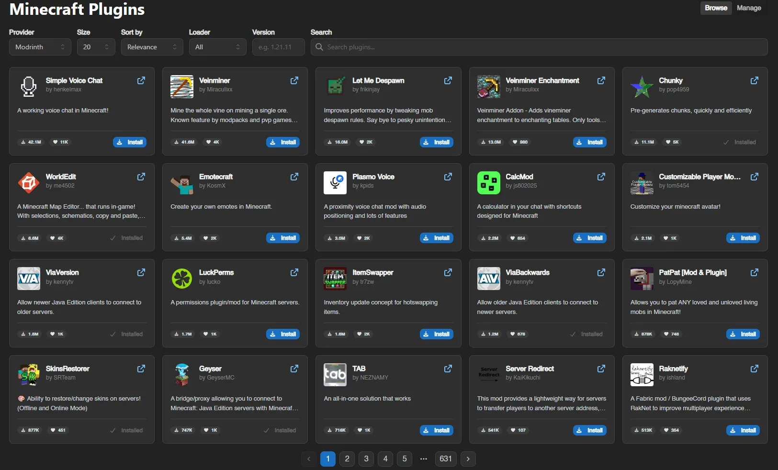The image size is (778, 470).
Task: Open external link for Veinminer plugin
Action: pyautogui.click(x=294, y=80)
